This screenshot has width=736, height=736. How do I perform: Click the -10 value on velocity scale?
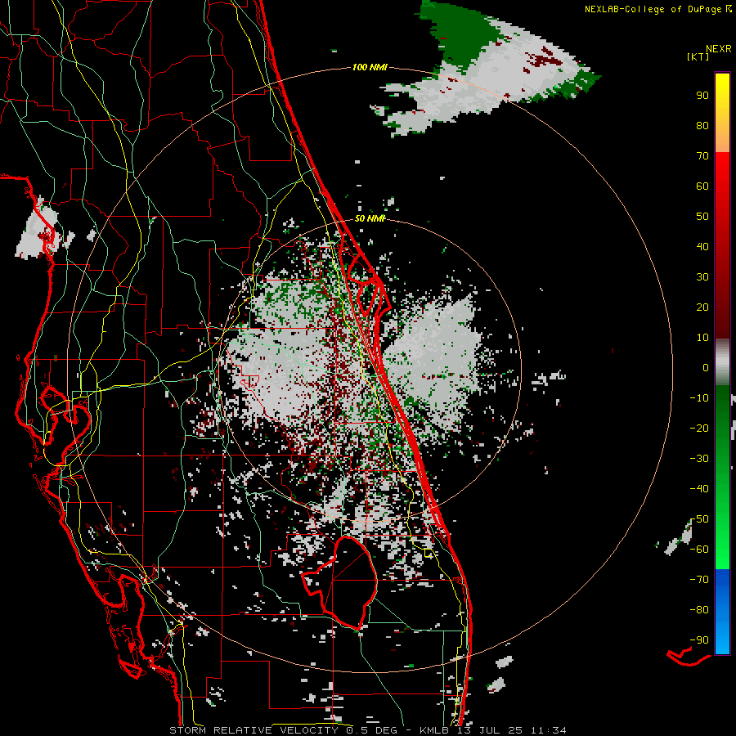tap(699, 398)
